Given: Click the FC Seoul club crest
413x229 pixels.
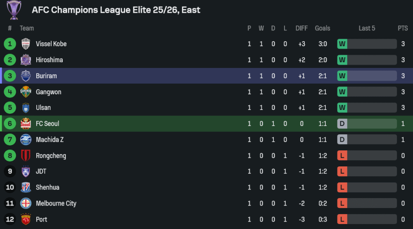Looking at the screenshot, I should (x=26, y=124).
